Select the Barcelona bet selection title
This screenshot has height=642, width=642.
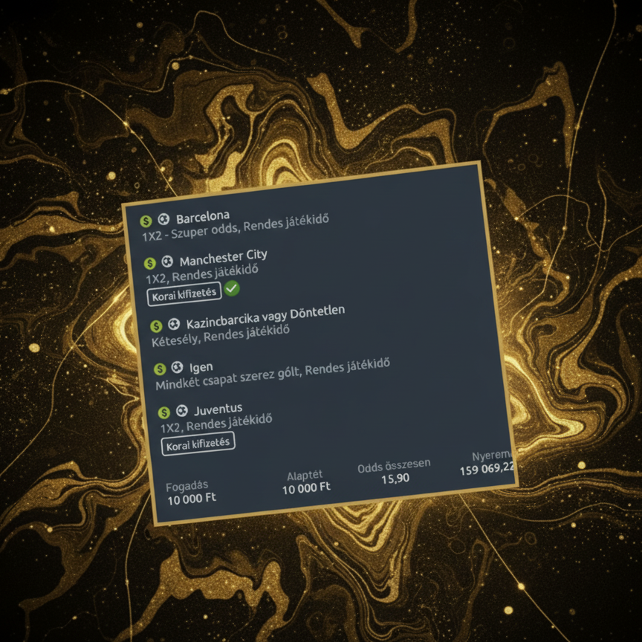click(x=203, y=218)
